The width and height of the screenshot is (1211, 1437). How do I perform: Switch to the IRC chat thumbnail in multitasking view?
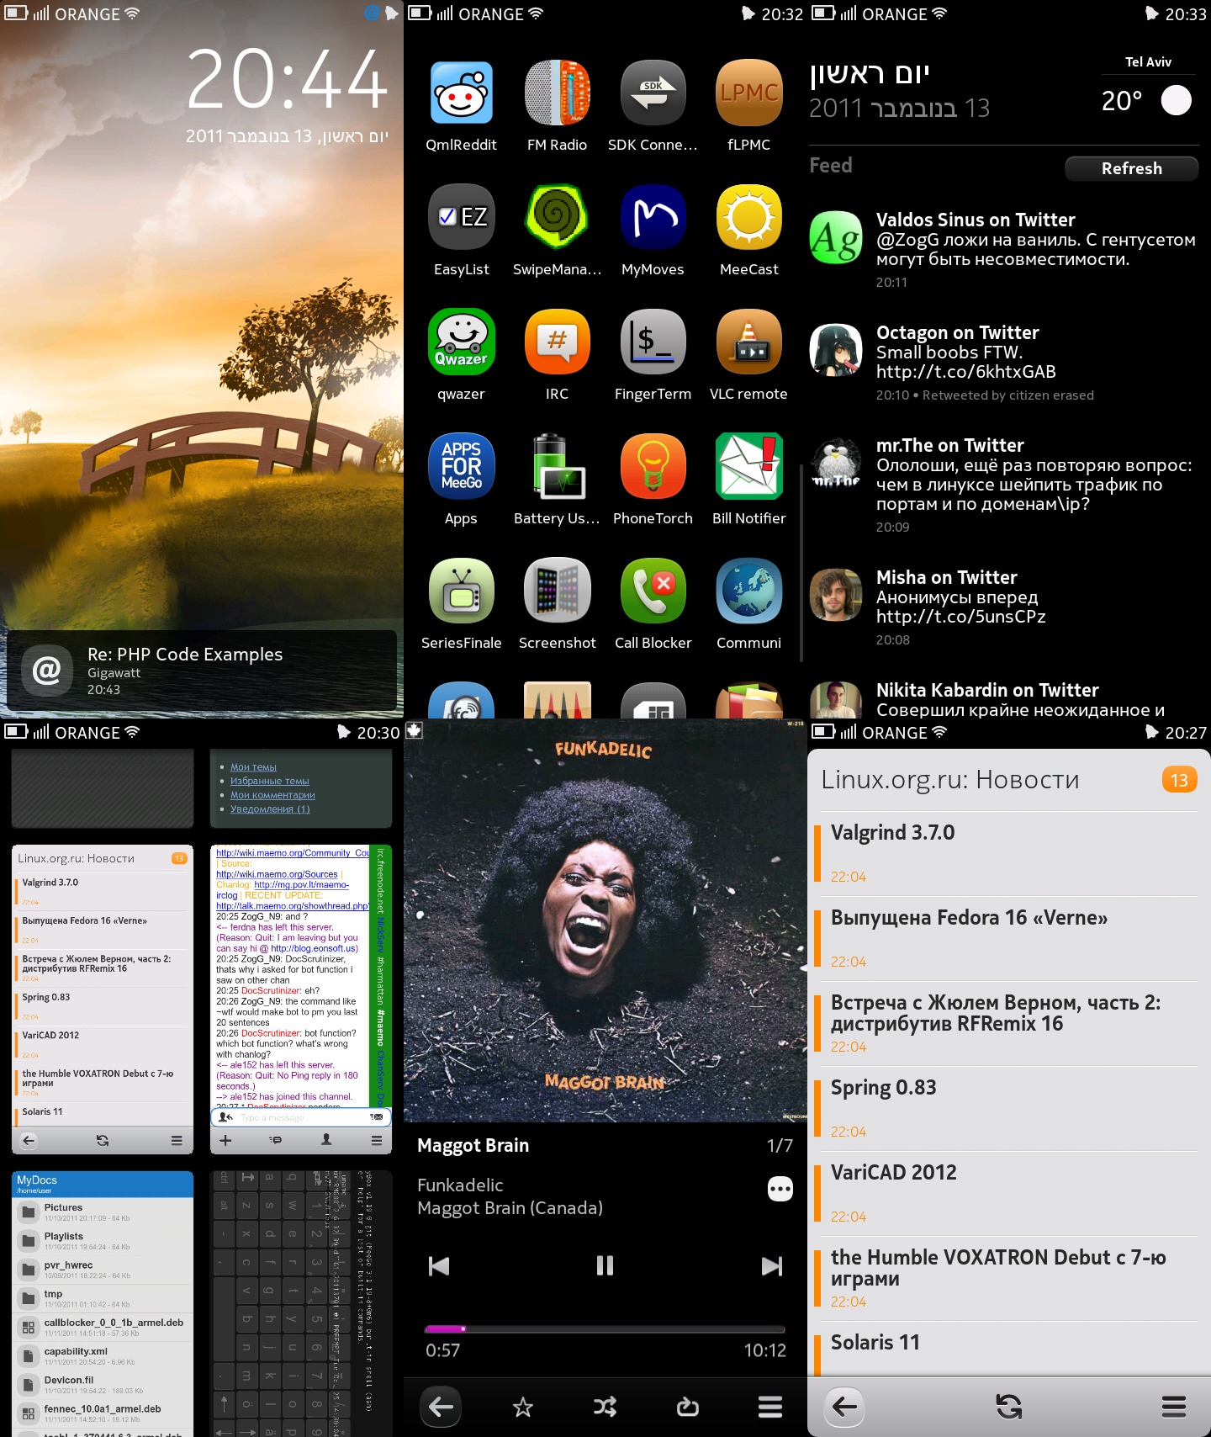coord(301,1000)
